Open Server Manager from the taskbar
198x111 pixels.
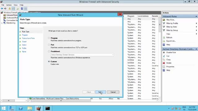coord(12,108)
